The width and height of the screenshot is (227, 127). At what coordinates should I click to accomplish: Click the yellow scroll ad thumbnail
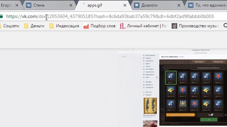click(x=150, y=106)
